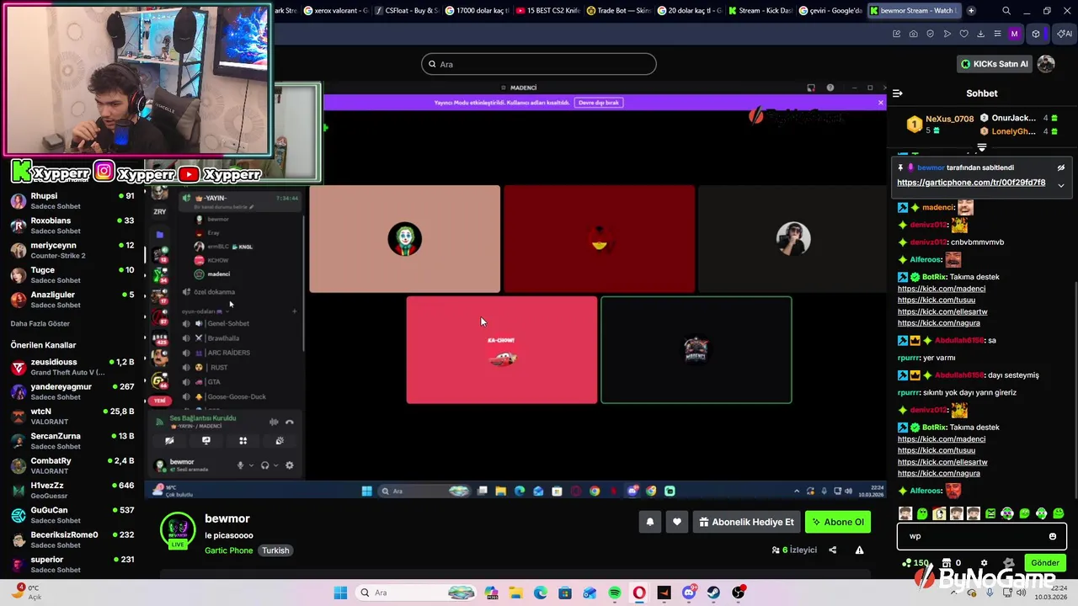
Task: Disconnect from Discord voice call
Action: coord(290,422)
